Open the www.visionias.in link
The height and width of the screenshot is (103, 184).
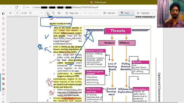[x=145, y=17]
